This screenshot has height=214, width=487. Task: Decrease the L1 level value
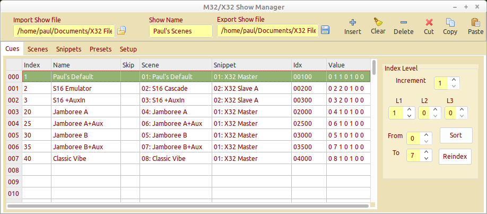click(x=409, y=116)
